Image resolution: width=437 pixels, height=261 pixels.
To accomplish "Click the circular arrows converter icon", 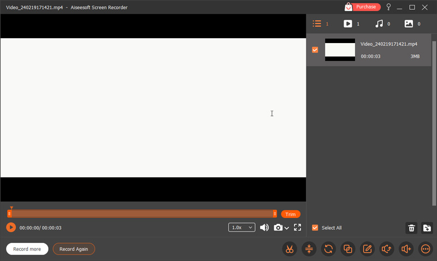I will click(x=328, y=249).
